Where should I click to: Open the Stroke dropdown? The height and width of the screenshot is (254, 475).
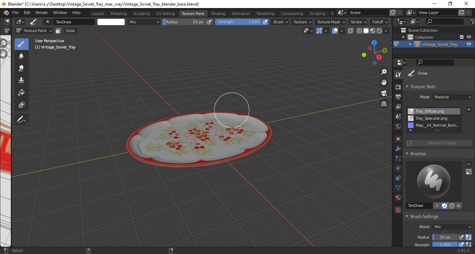[x=358, y=22]
